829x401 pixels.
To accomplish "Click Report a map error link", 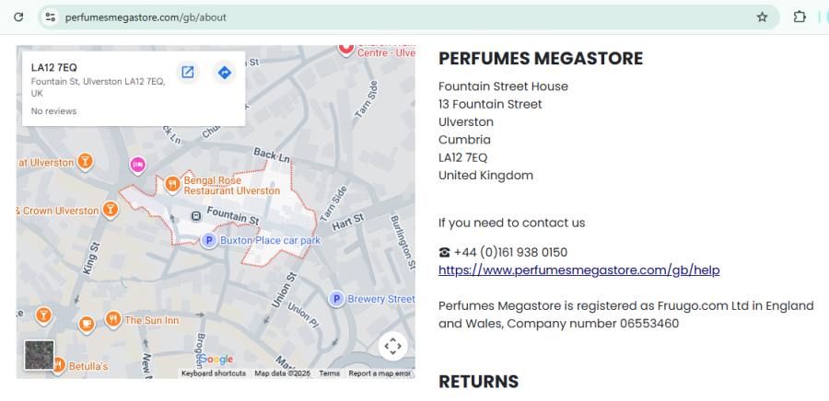I will click(x=379, y=373).
